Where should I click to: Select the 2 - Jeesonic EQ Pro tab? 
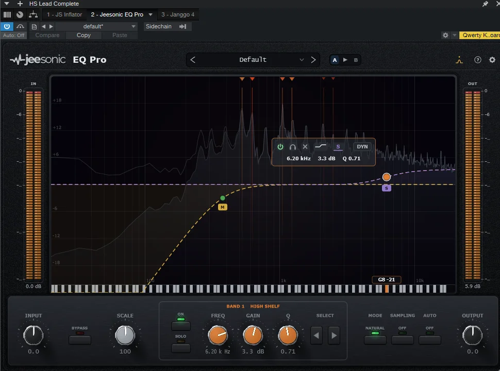pos(117,14)
